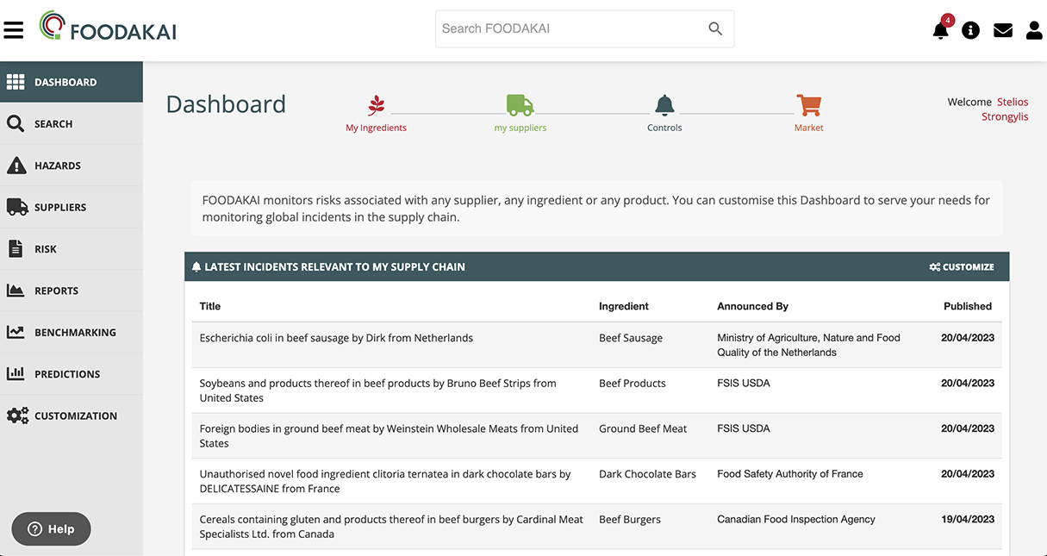Screen dimensions: 1047x556
Task: Open notifications bell with badge
Action: (942, 28)
